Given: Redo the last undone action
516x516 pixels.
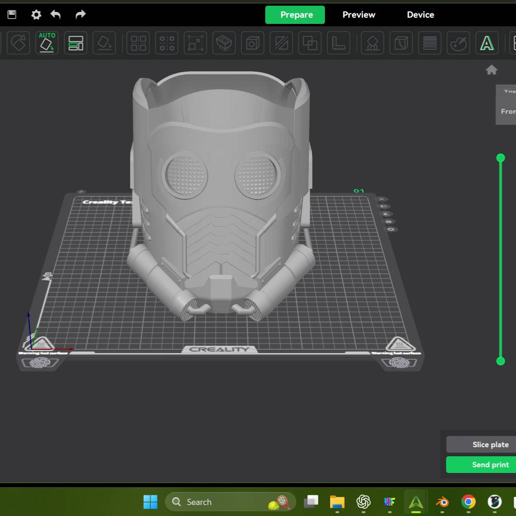Looking at the screenshot, I should click(80, 14).
